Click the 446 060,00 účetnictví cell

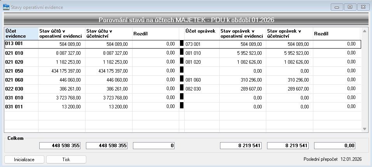coord(109,80)
